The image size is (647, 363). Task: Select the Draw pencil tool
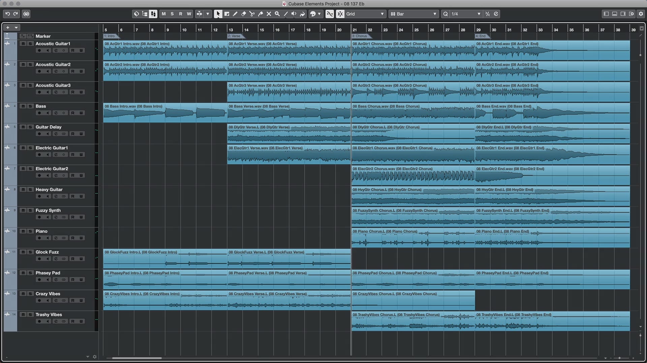(235, 14)
